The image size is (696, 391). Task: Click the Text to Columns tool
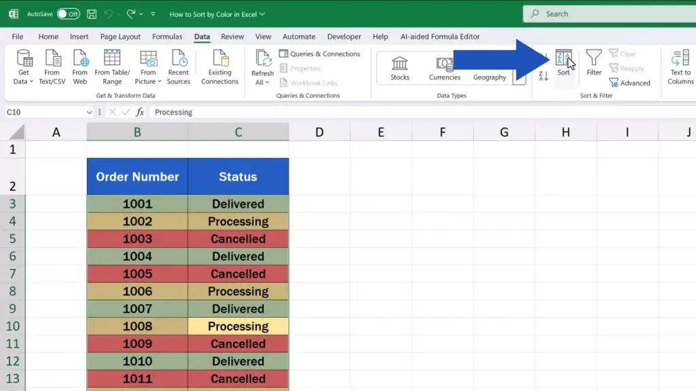coord(680,67)
